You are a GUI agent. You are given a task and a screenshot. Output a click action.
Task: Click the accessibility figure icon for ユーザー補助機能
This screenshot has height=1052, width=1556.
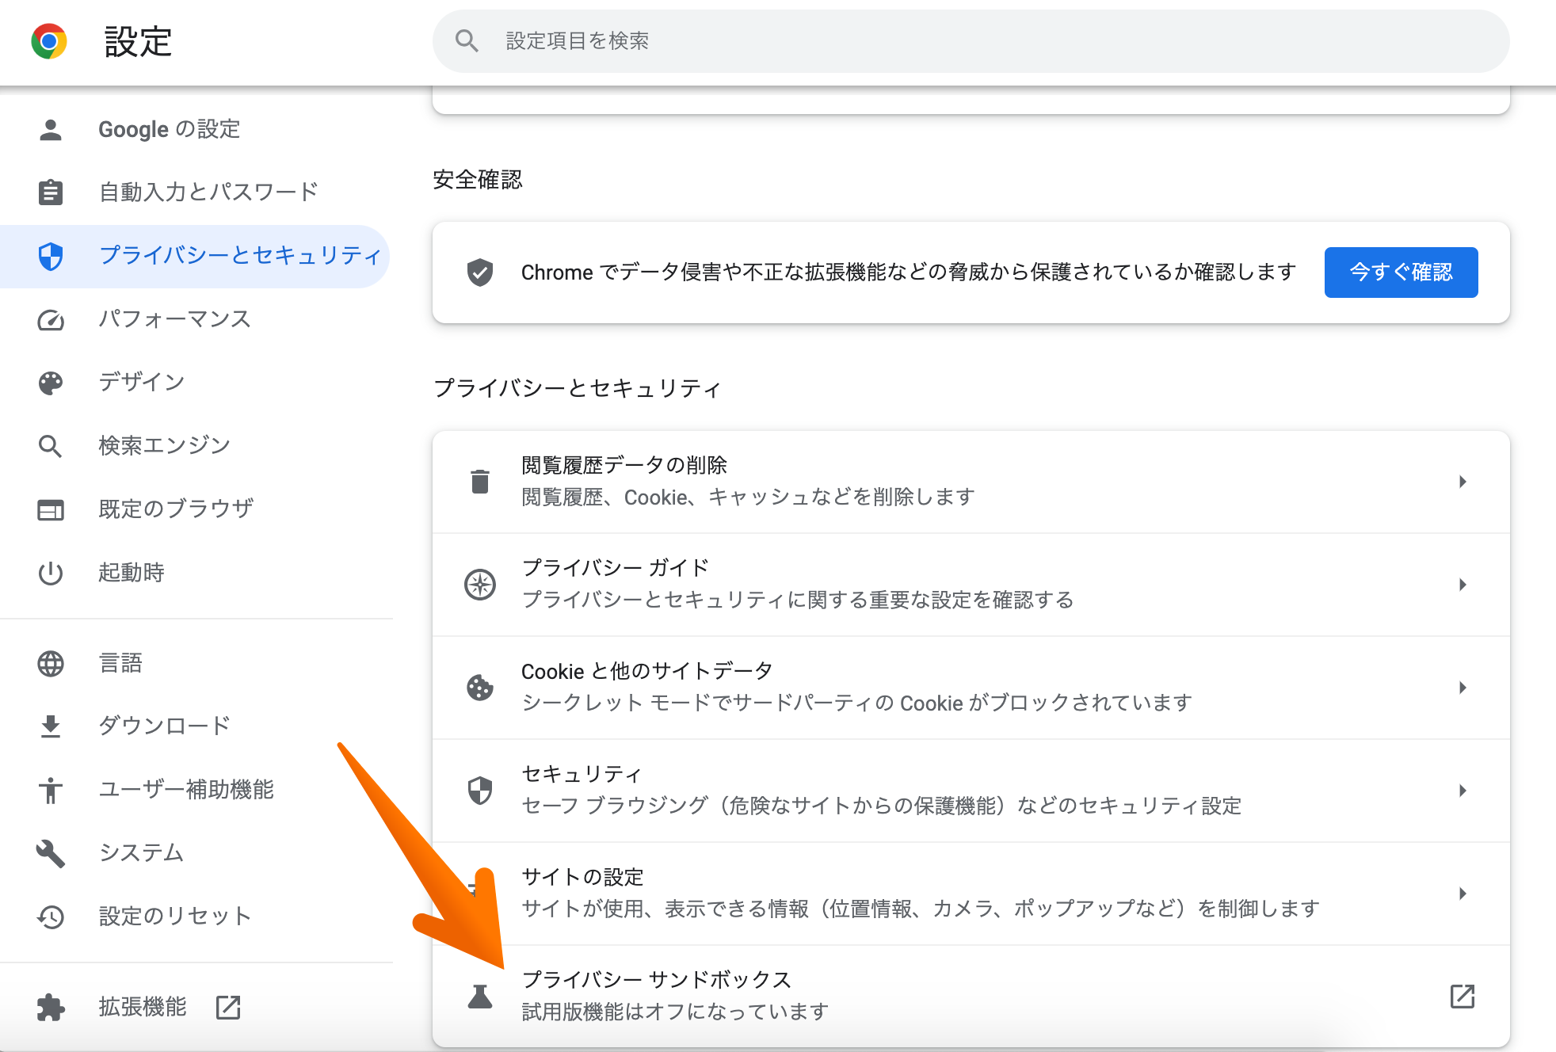click(51, 790)
